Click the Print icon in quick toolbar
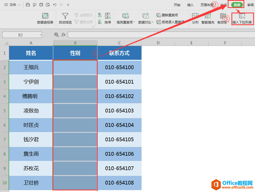This screenshot has height=192, width=255. [41, 5]
